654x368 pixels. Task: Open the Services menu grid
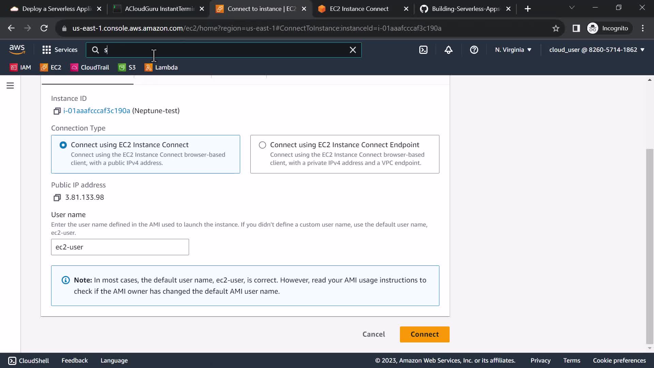click(60, 50)
